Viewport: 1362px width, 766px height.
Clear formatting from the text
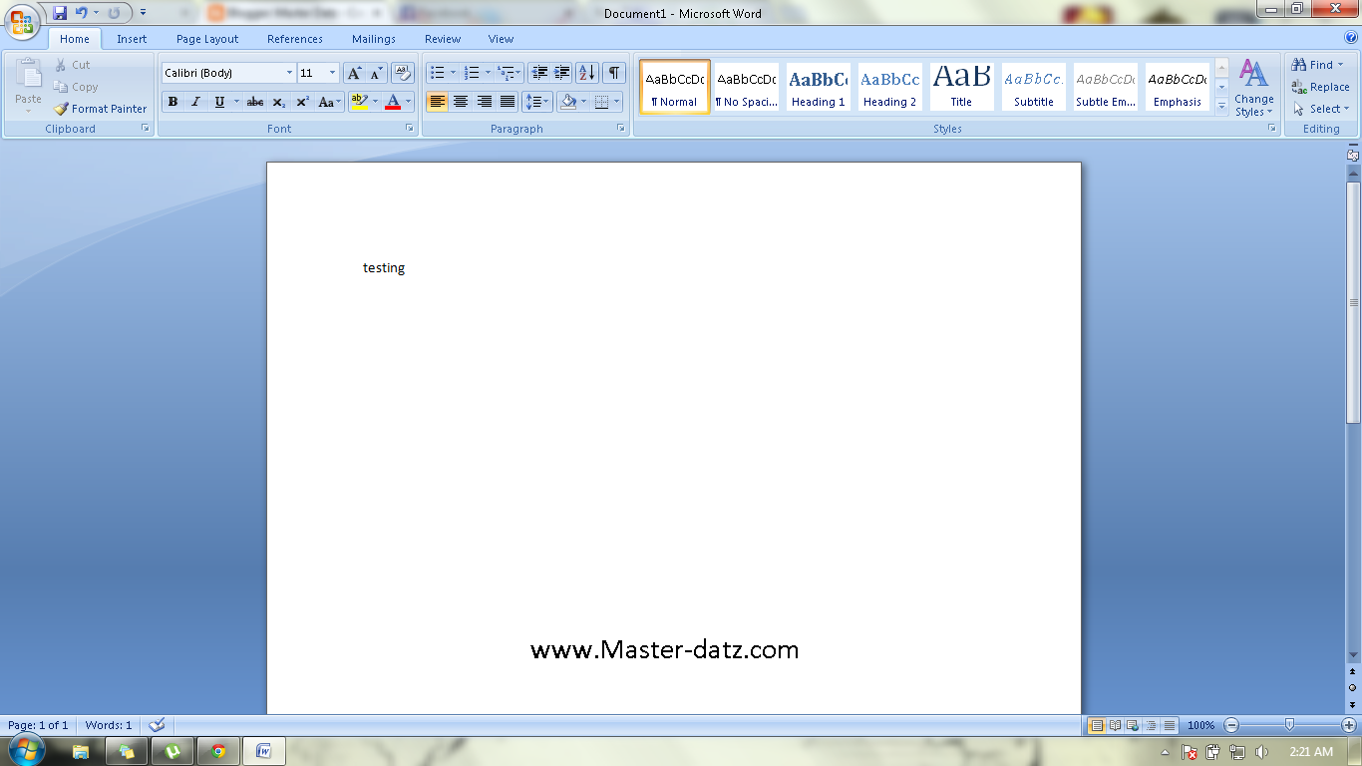pos(403,73)
